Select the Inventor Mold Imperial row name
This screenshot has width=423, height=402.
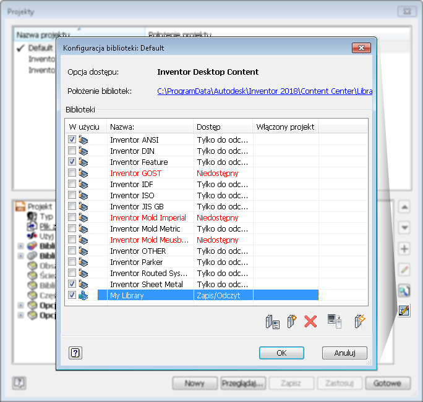click(148, 218)
